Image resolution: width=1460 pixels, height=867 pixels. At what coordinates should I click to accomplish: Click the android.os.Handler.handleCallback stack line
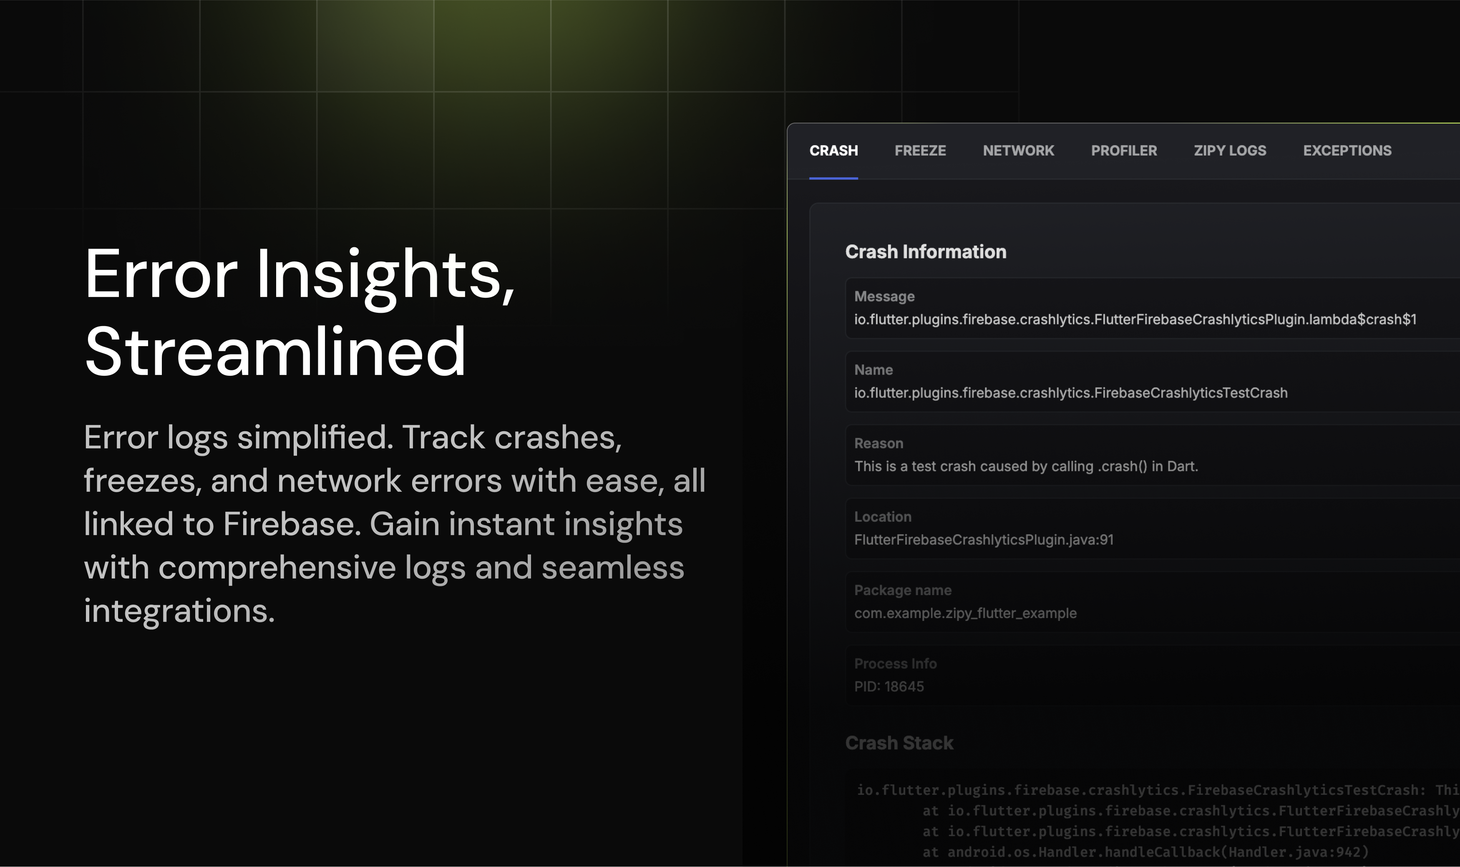[1145, 852]
